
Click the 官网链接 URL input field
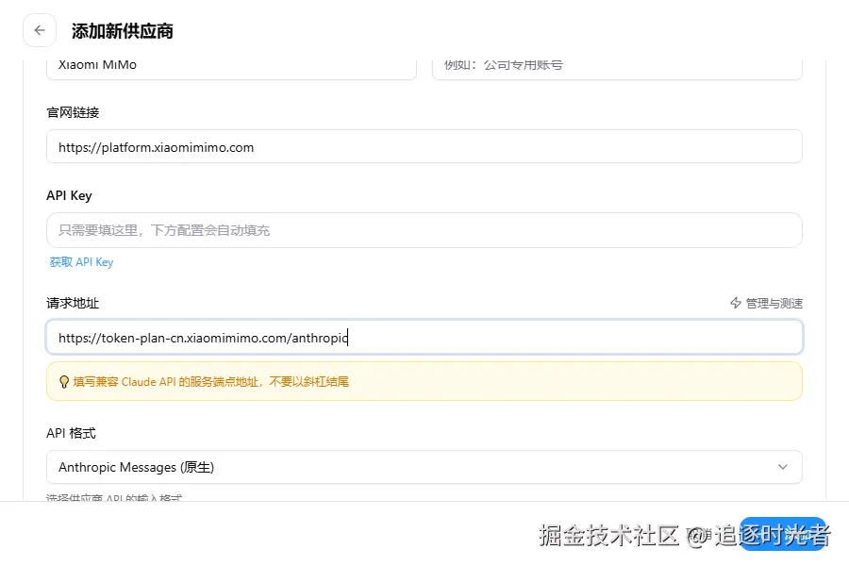[424, 147]
